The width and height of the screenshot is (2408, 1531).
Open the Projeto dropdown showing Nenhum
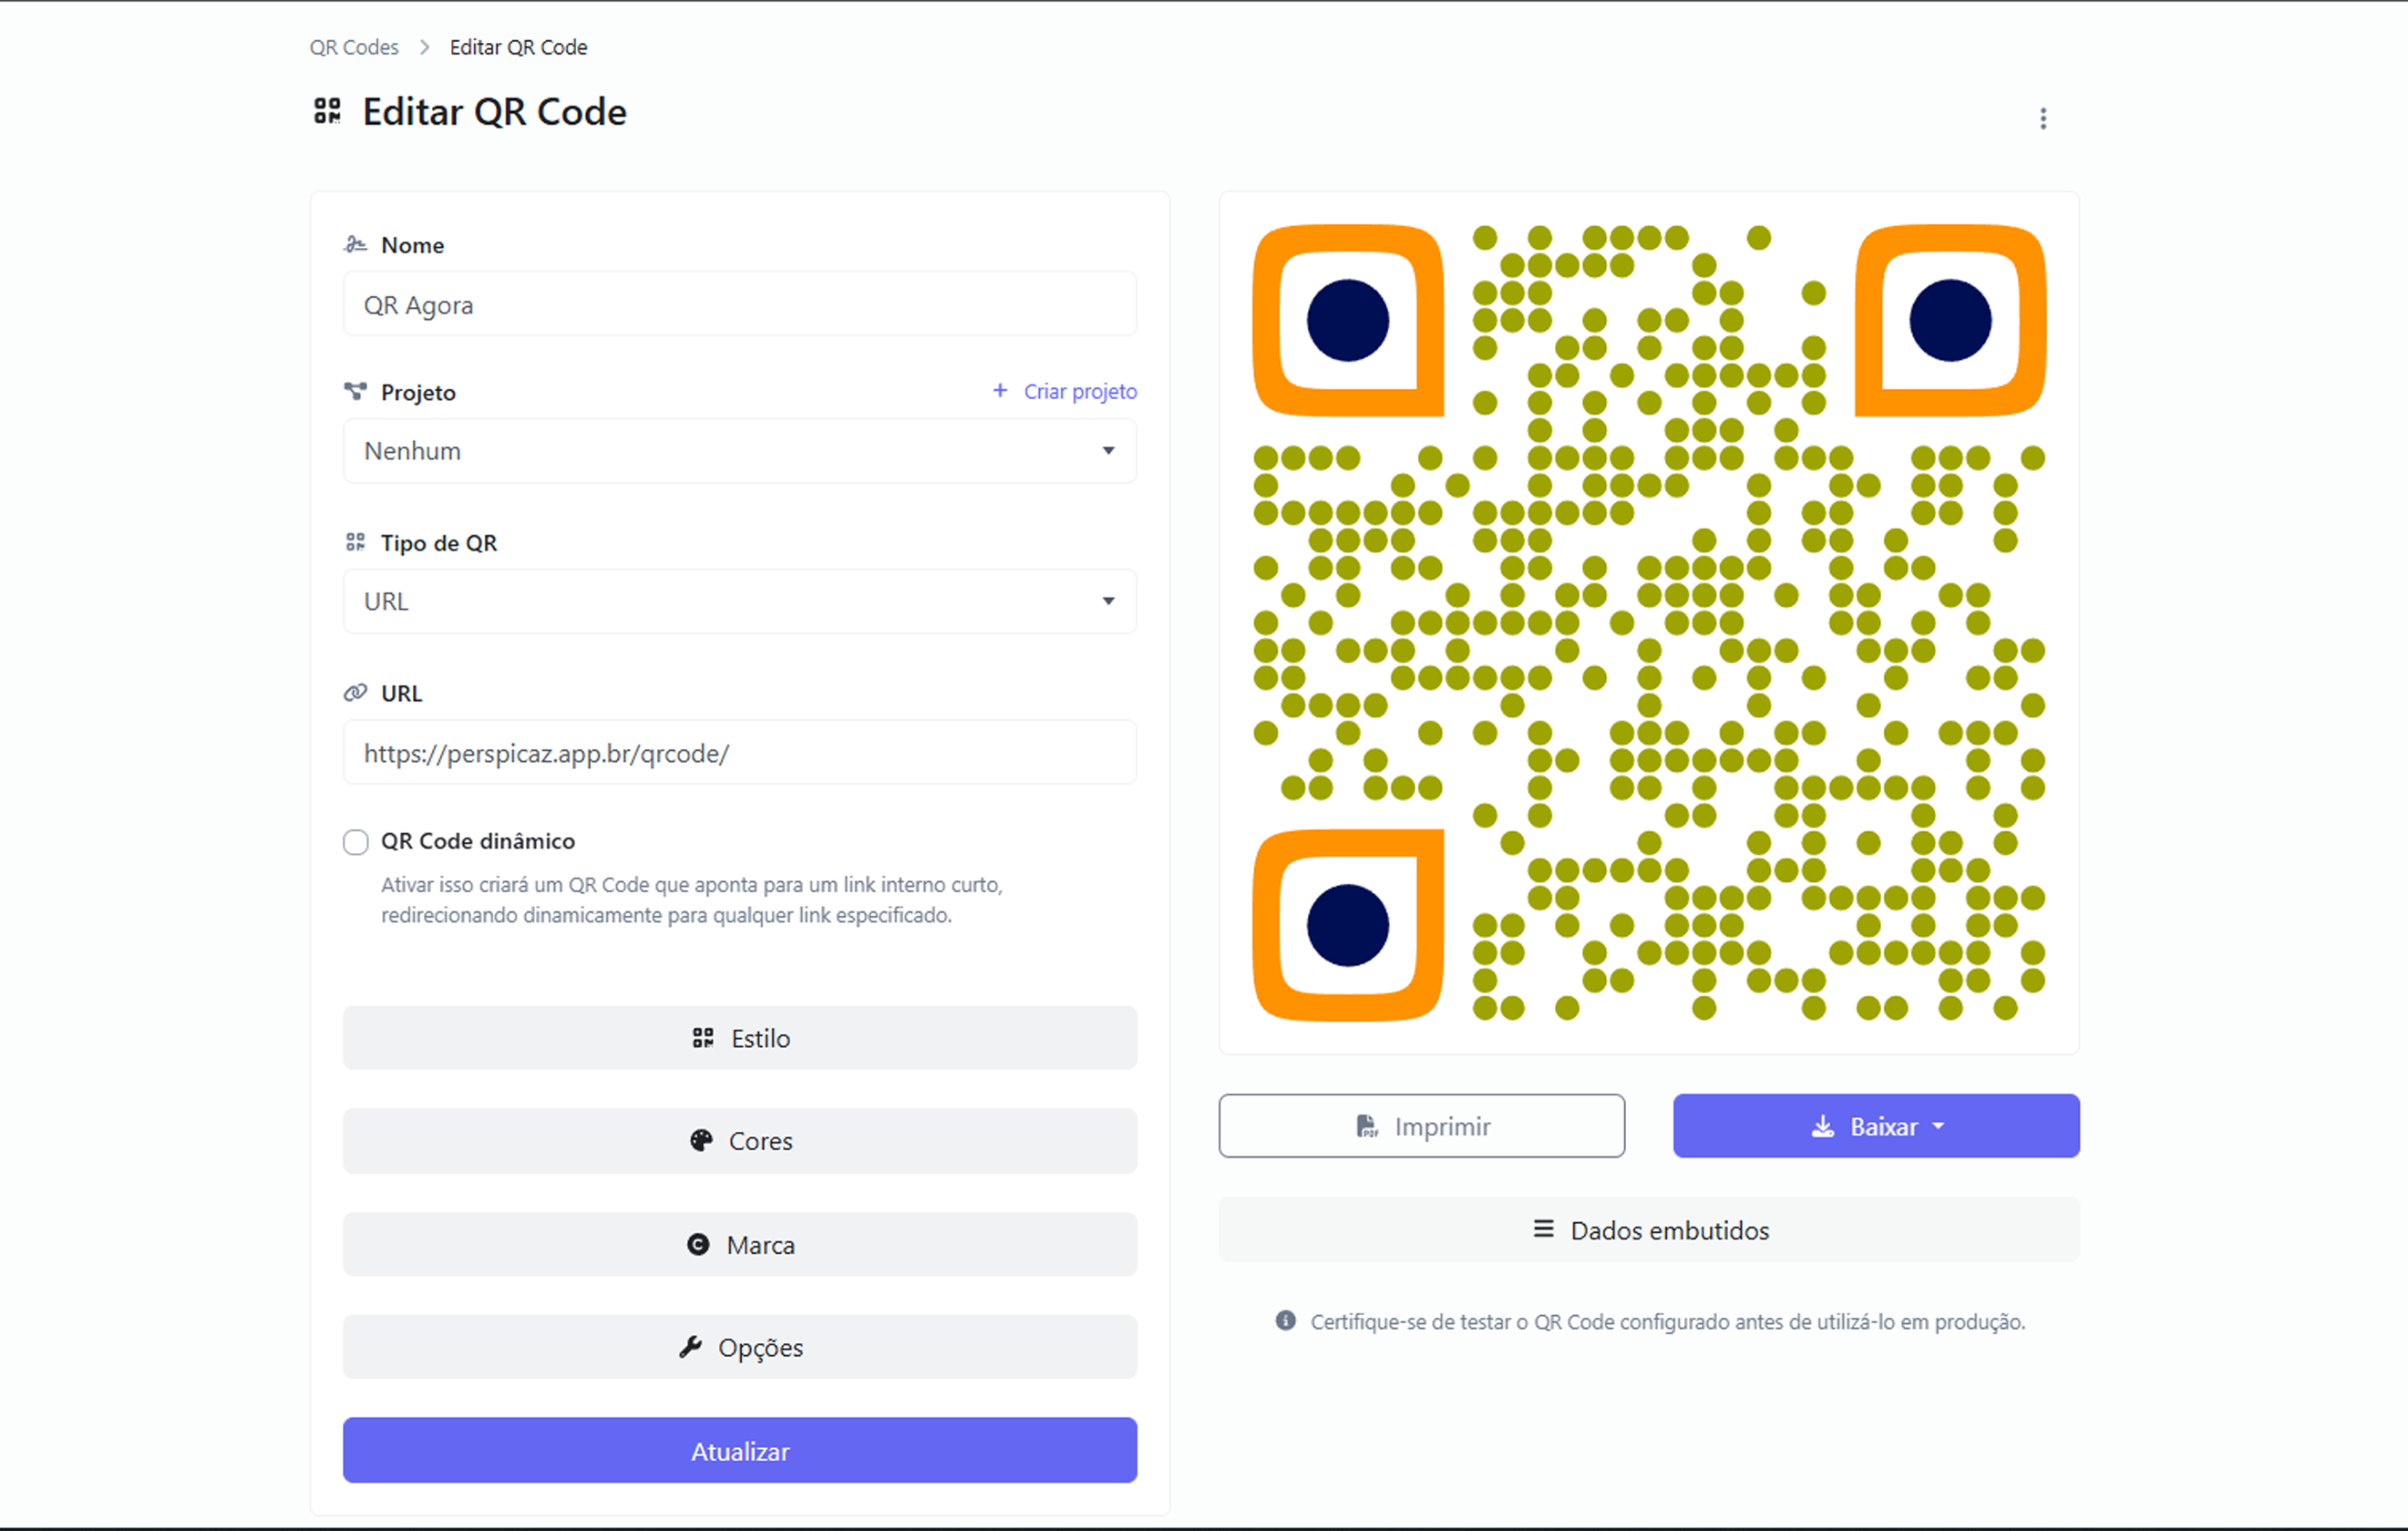[x=739, y=451]
